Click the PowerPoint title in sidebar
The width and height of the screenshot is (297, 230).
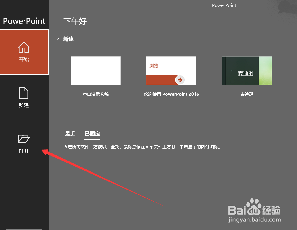[x=24, y=21]
